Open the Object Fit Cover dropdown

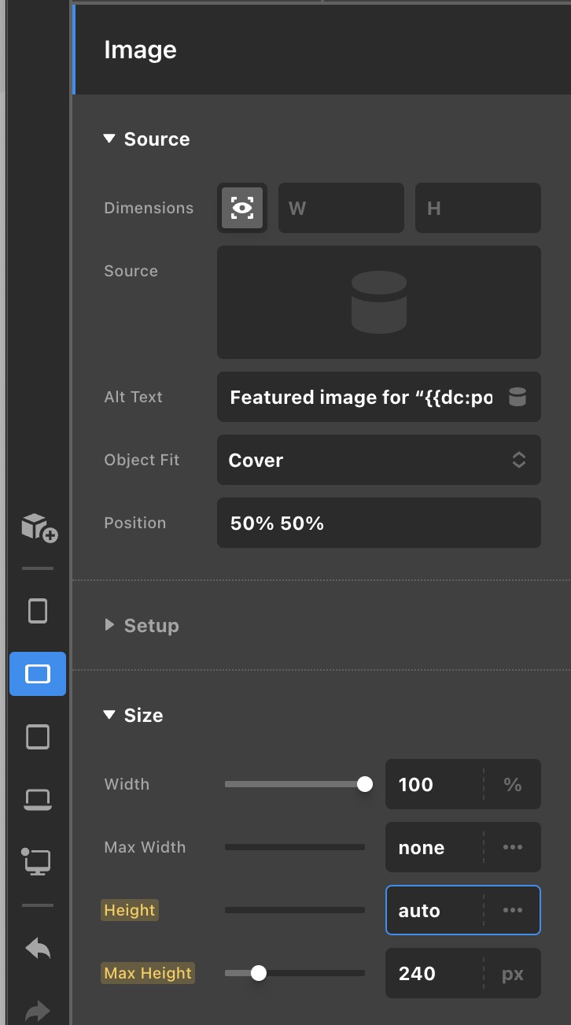pyautogui.click(x=378, y=460)
